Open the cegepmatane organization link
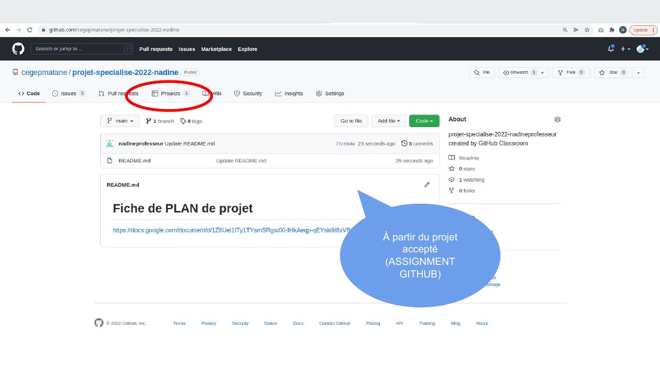 tap(44, 73)
